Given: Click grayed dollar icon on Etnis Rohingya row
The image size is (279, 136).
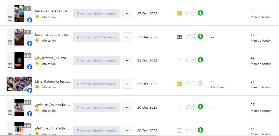Looking at the screenshot, I should point(200,83).
